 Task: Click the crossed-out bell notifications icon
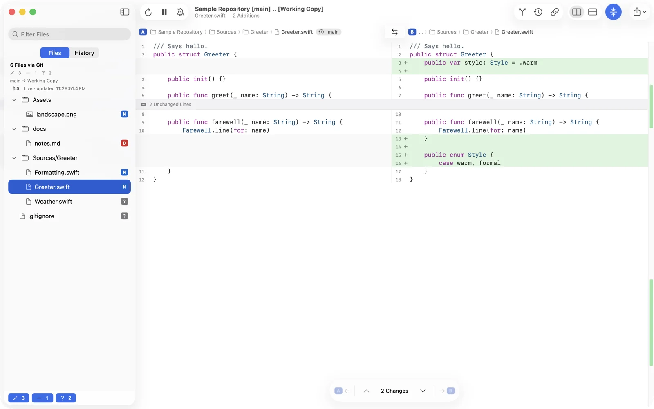[x=180, y=12]
